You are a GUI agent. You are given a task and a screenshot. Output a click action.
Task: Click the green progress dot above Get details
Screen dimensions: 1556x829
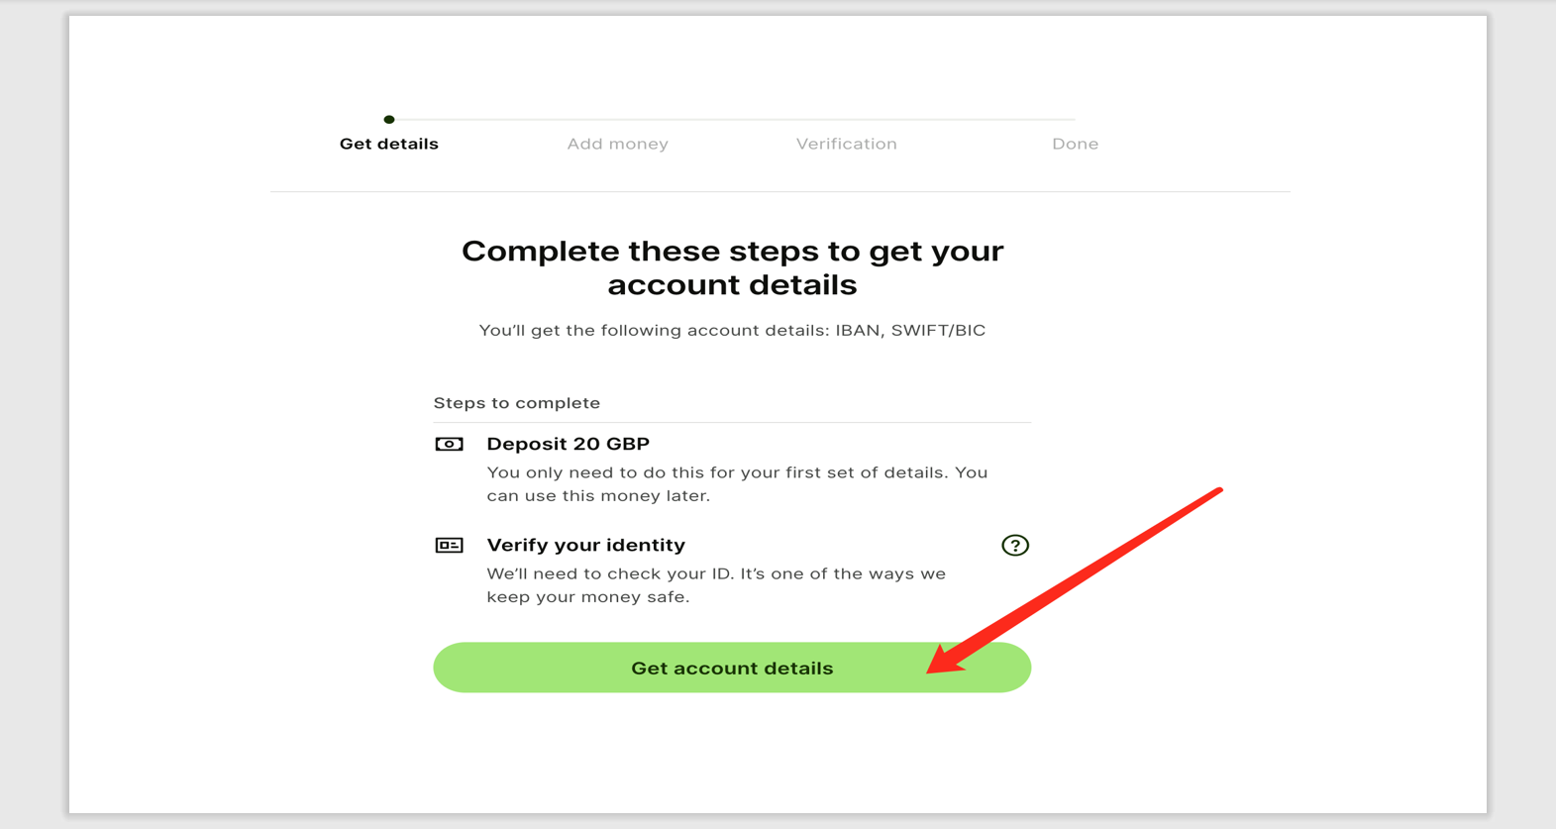pos(389,120)
